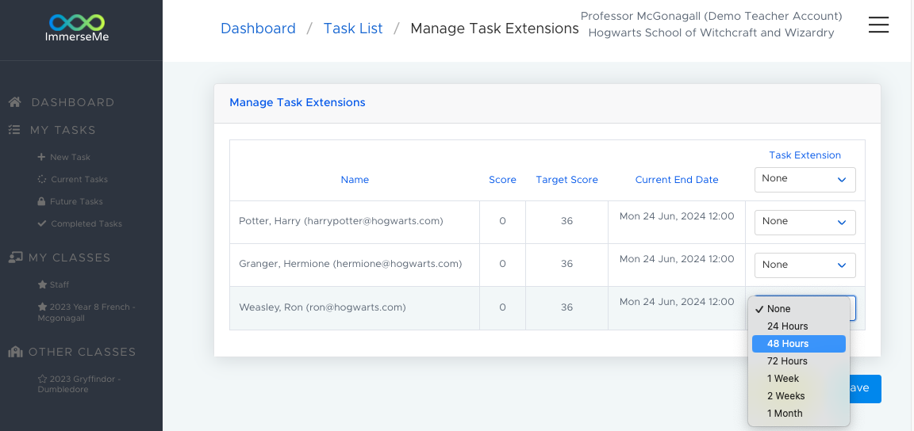The width and height of the screenshot is (914, 431).
Task: Click the Manage Task Extensions panel title
Action: (x=298, y=102)
